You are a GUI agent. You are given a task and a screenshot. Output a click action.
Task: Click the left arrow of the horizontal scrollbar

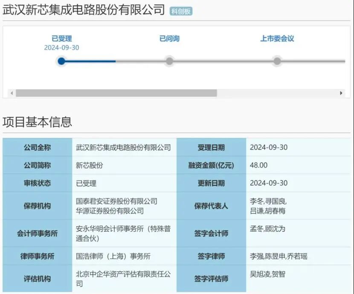[12, 93]
